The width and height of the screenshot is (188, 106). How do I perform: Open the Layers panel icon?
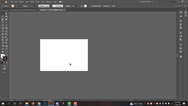pyautogui.click(x=181, y=57)
